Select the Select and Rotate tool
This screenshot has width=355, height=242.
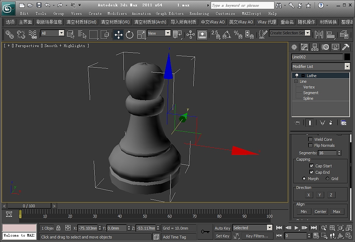pos(129,35)
